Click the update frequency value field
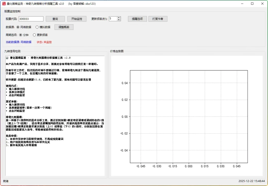The height and width of the screenshot is (186, 268). 113,19
